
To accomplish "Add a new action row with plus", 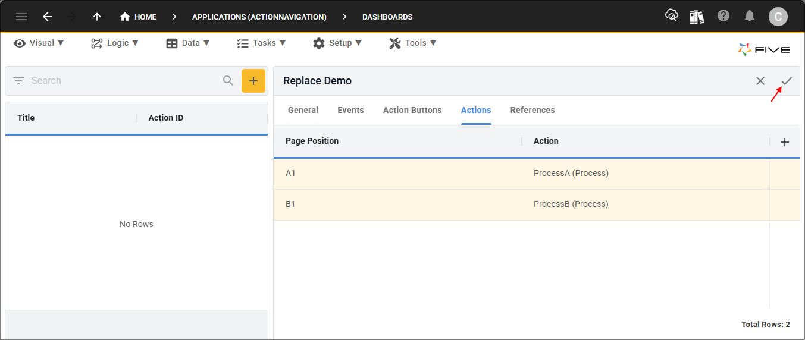I will click(785, 142).
